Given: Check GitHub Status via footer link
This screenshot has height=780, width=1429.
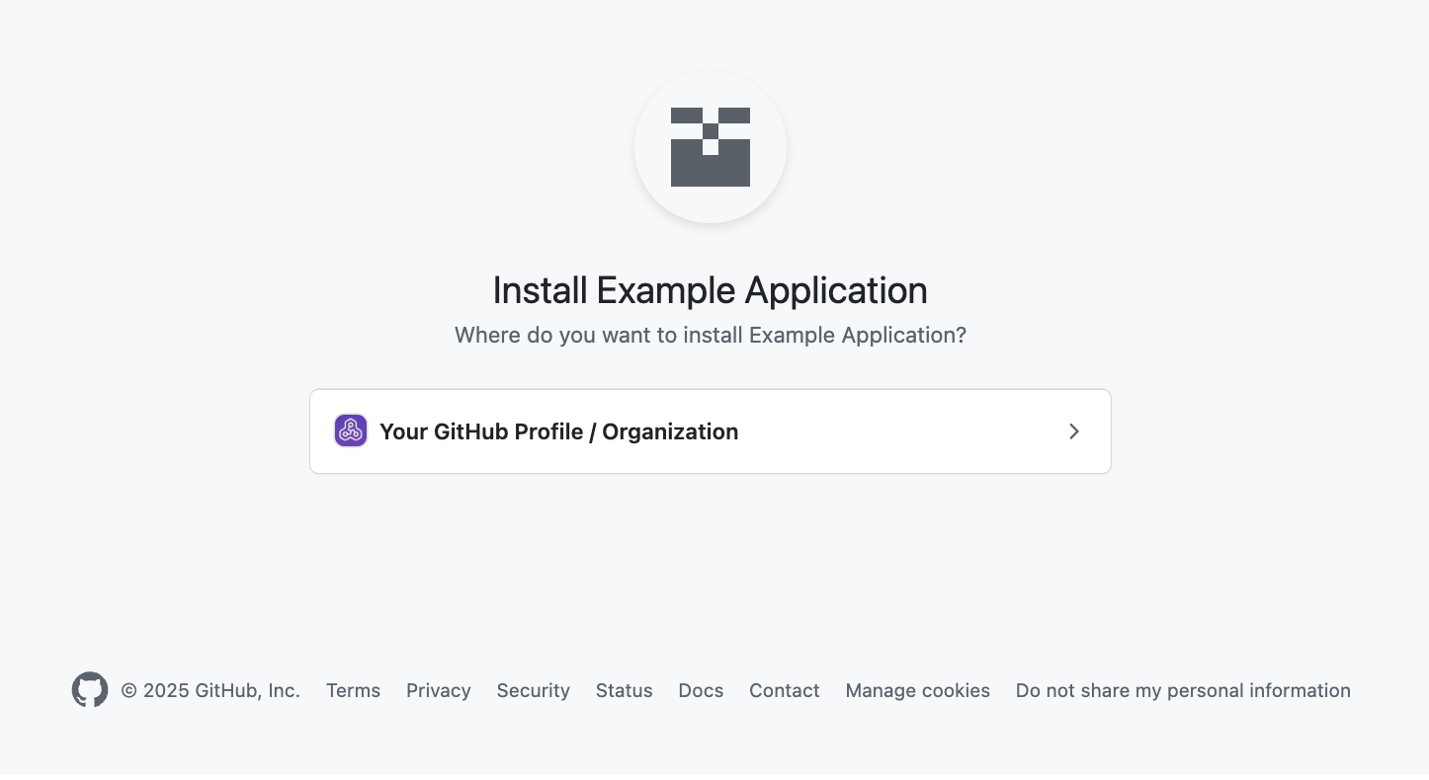Looking at the screenshot, I should pyautogui.click(x=624, y=690).
